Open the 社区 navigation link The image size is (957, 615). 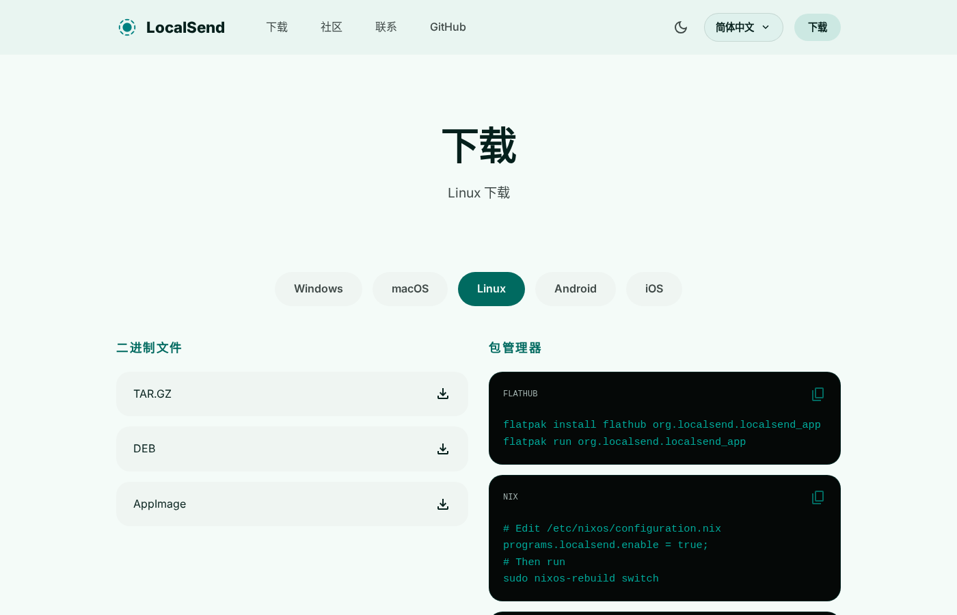click(332, 27)
